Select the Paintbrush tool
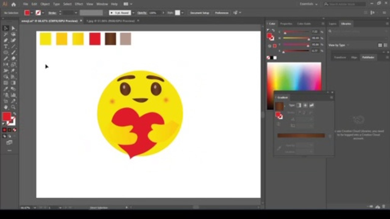Screen dimensions: 390x219 coord(13,52)
